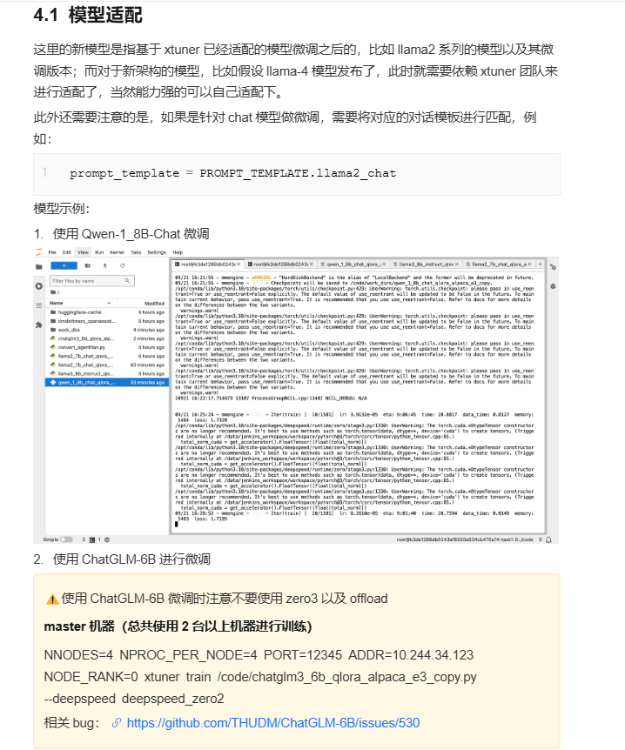Open the Settings menu
The width and height of the screenshot is (625, 750).
pyautogui.click(x=157, y=252)
